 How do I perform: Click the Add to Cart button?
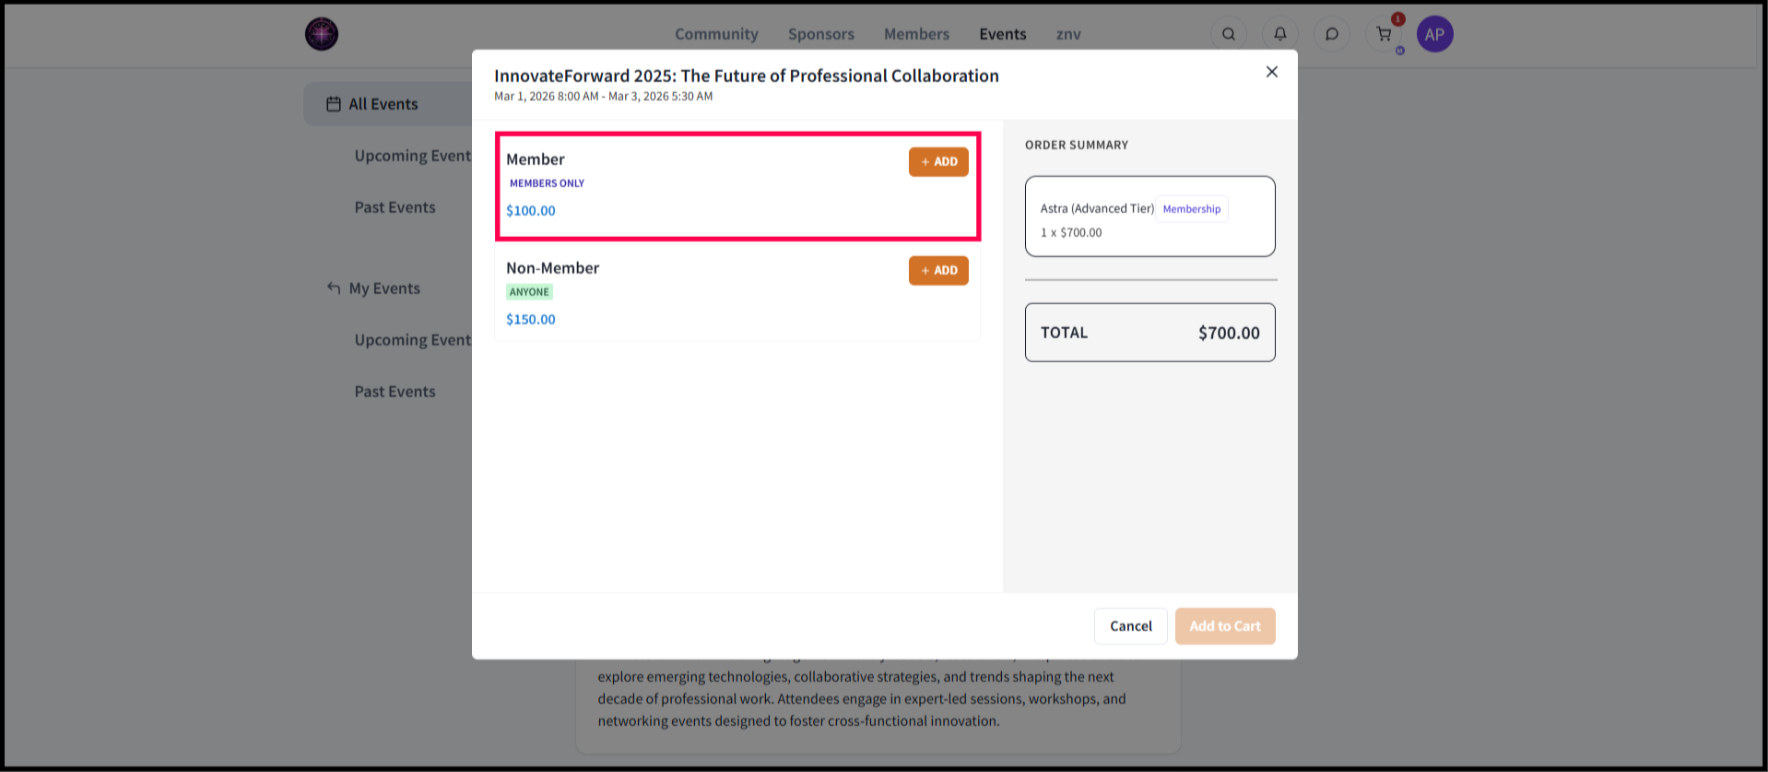point(1224,626)
